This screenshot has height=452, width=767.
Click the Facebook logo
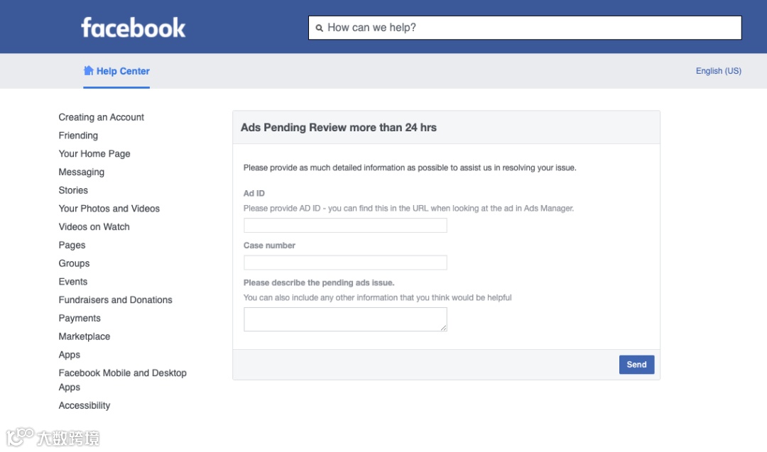point(133,28)
